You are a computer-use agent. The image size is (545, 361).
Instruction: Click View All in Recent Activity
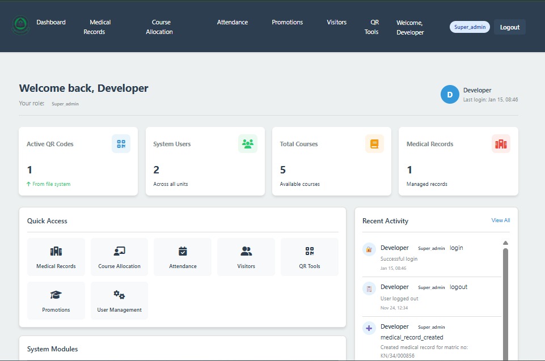500,220
